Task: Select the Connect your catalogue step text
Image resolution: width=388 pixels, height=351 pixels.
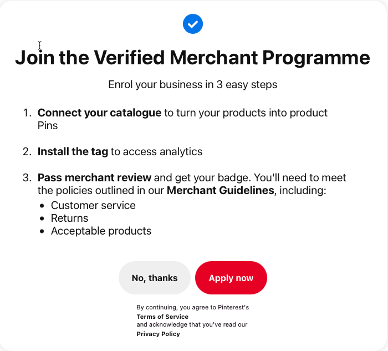Action: pos(99,113)
